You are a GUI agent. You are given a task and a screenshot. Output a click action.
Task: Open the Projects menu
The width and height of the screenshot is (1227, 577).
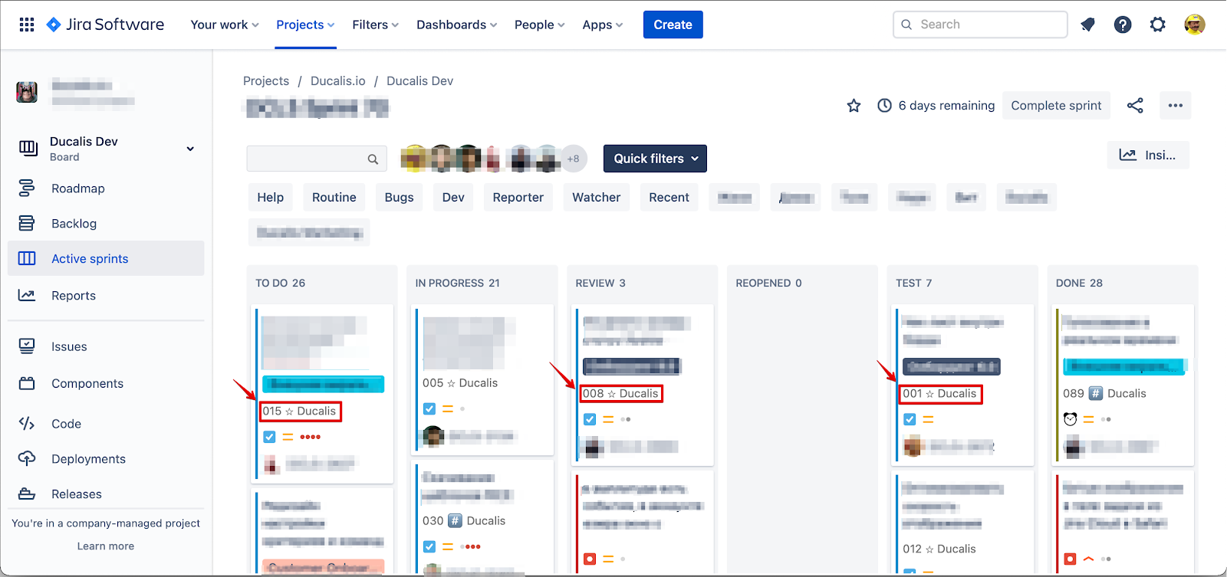pos(305,25)
